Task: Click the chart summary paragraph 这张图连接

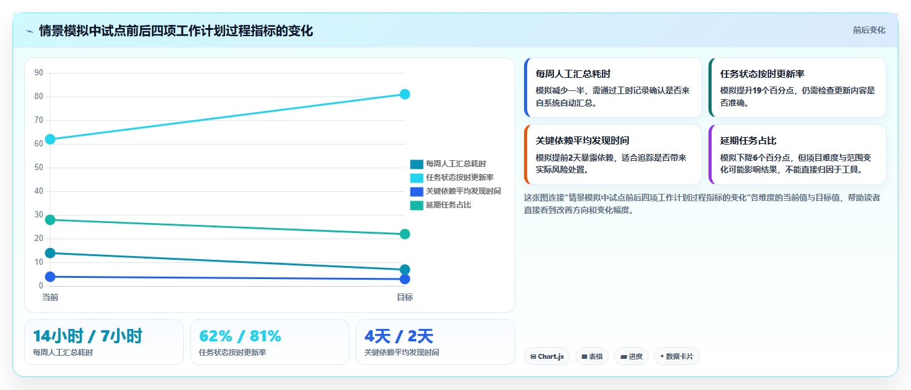Action: (702, 204)
